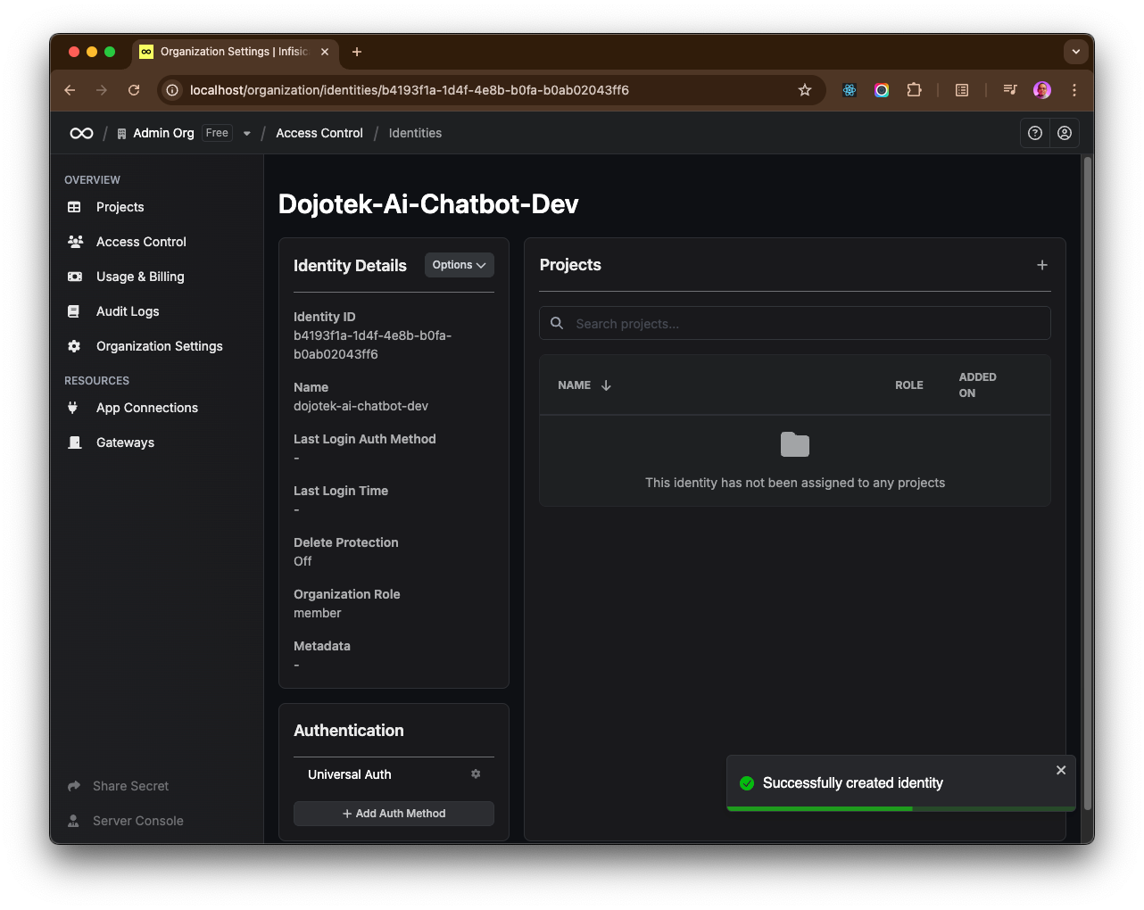Image resolution: width=1144 pixels, height=910 pixels.
Task: Bookmark page with the star icon
Action: coord(805,90)
